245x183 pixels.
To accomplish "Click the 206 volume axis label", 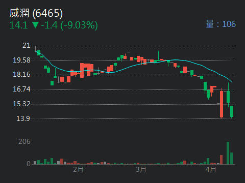I will (24, 141).
